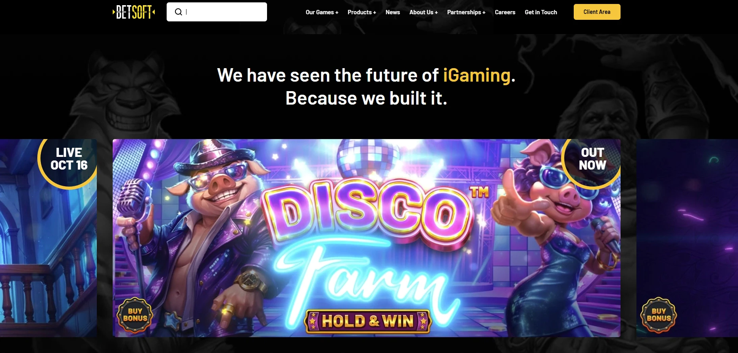The height and width of the screenshot is (353, 738).
Task: Click the Betsoft logo
Action: coord(134,12)
